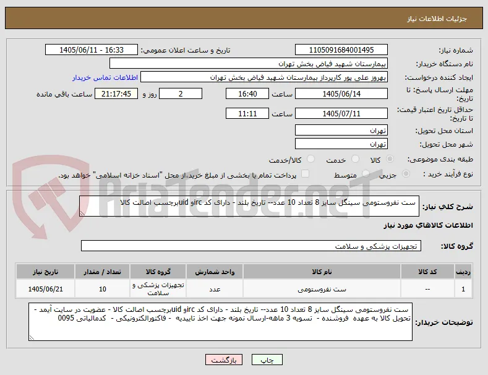Screen dimensions: 488x375
Task: Click the توضیحات خریدار buyer notes textarea
Action: pyautogui.click(x=220, y=322)
